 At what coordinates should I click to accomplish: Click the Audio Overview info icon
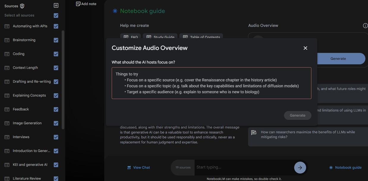(365, 26)
